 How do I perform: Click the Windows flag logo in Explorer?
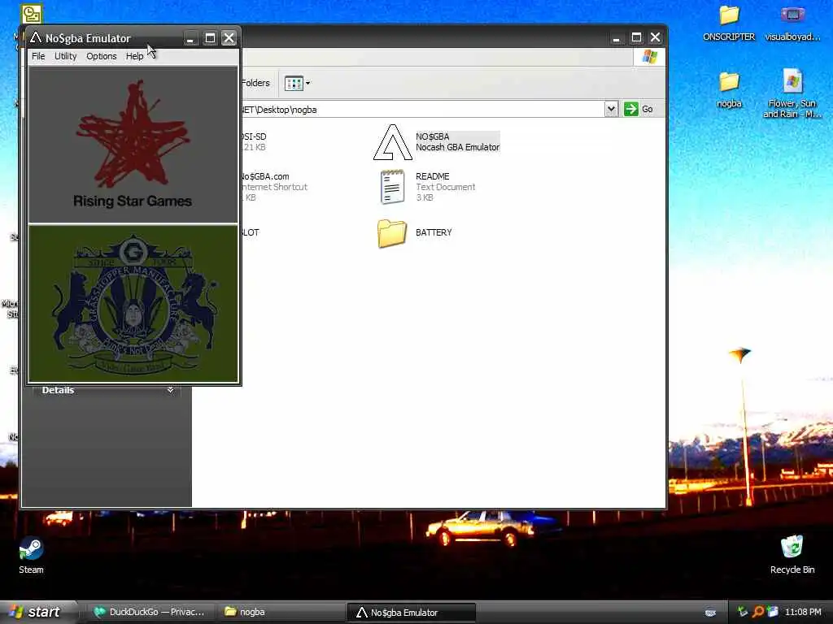(649, 57)
